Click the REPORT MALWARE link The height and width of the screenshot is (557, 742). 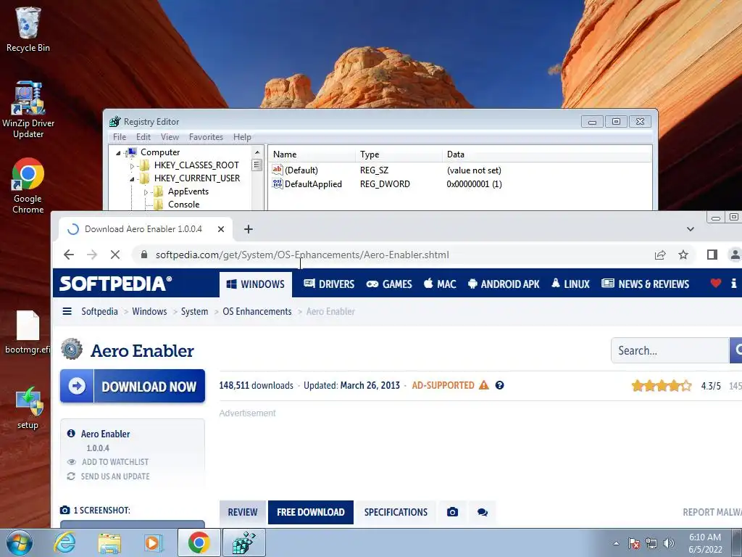pos(712,512)
